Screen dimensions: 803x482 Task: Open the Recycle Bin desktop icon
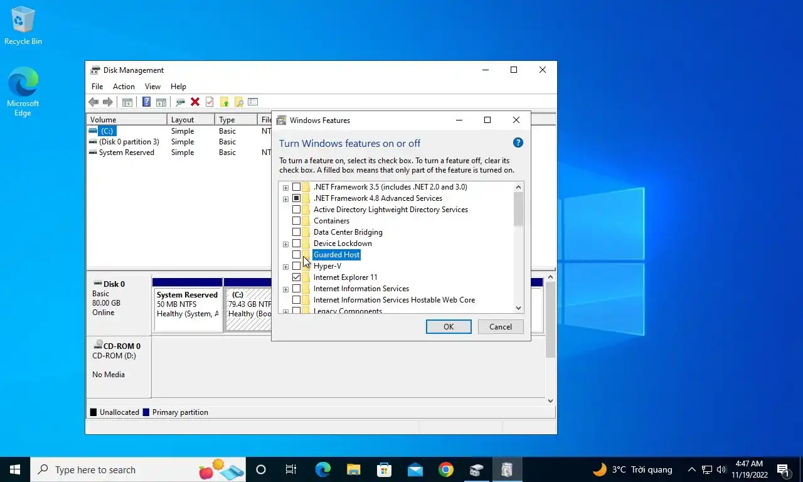pyautogui.click(x=23, y=26)
